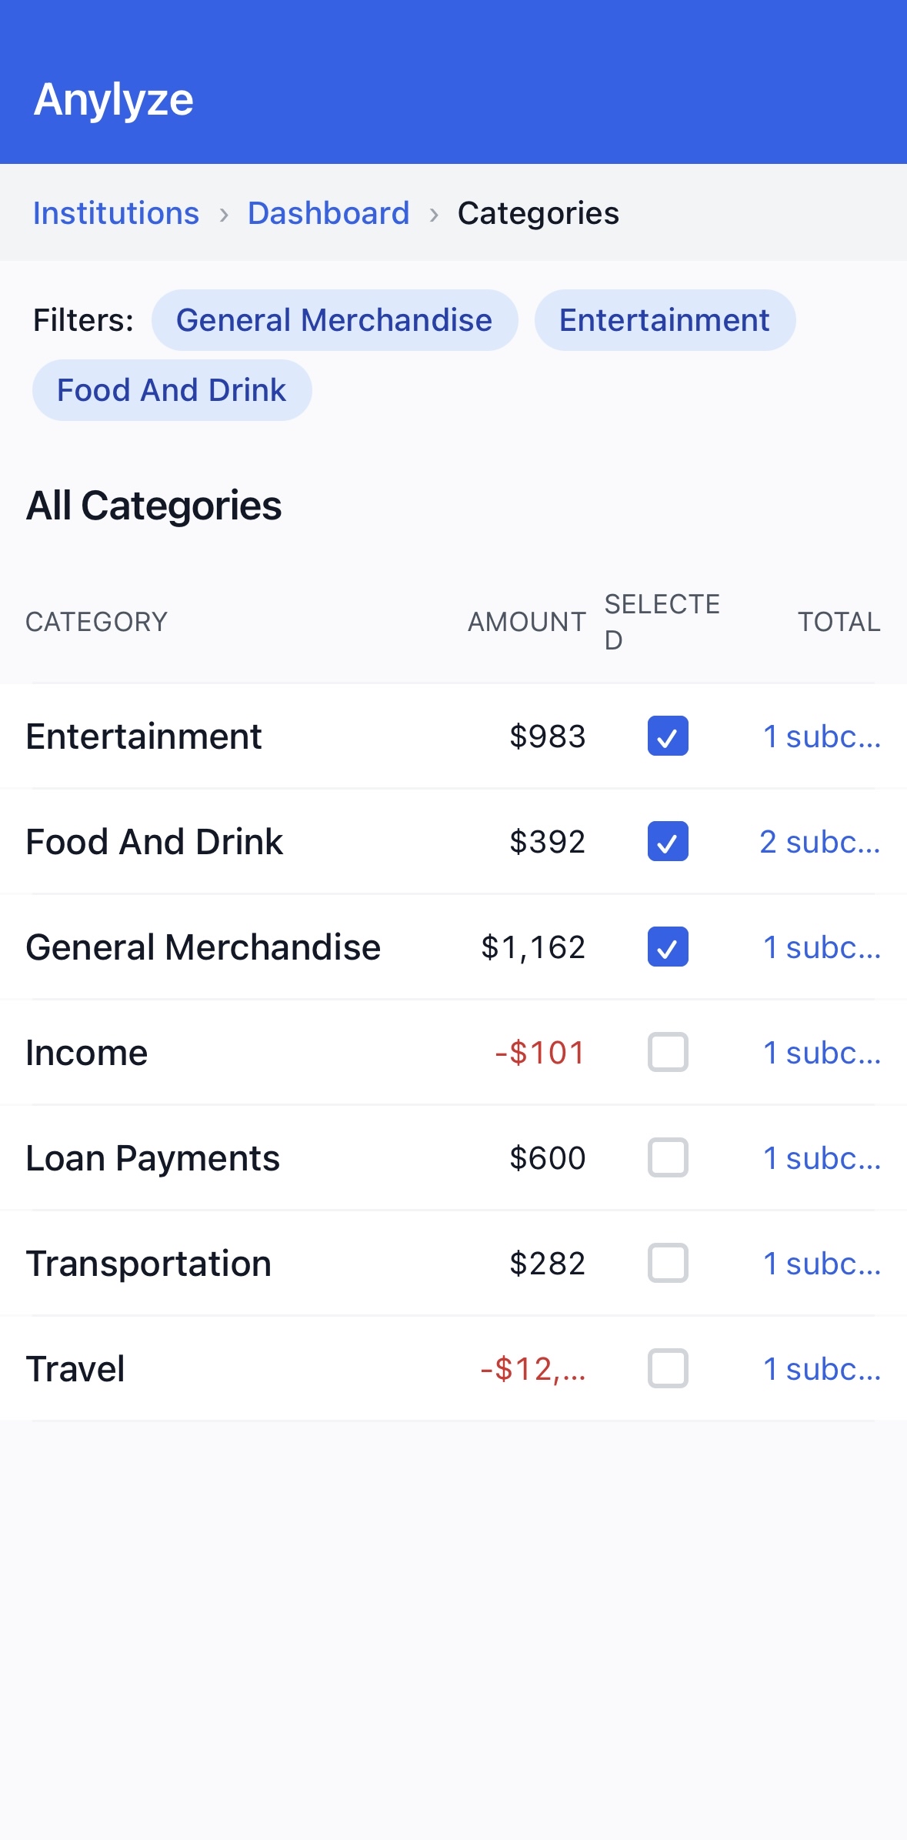
Task: Deselect the General Merchandise checkbox
Action: (668, 947)
